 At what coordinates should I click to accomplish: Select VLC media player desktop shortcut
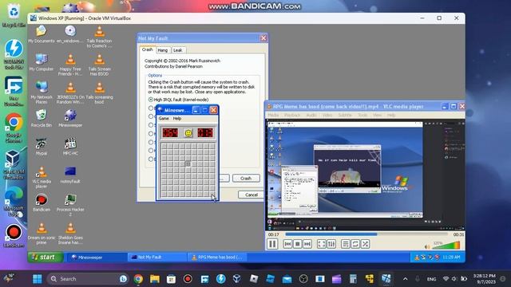click(41, 177)
